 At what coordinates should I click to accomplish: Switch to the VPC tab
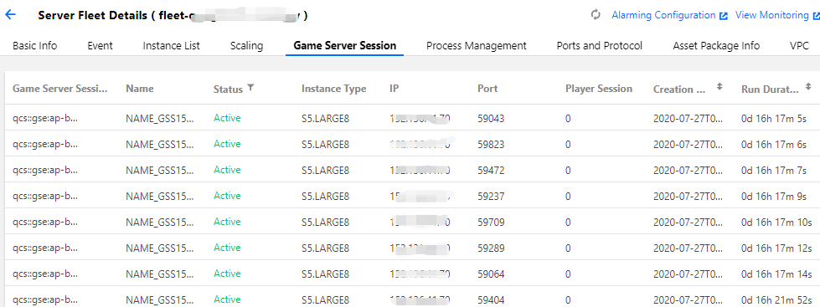point(800,46)
